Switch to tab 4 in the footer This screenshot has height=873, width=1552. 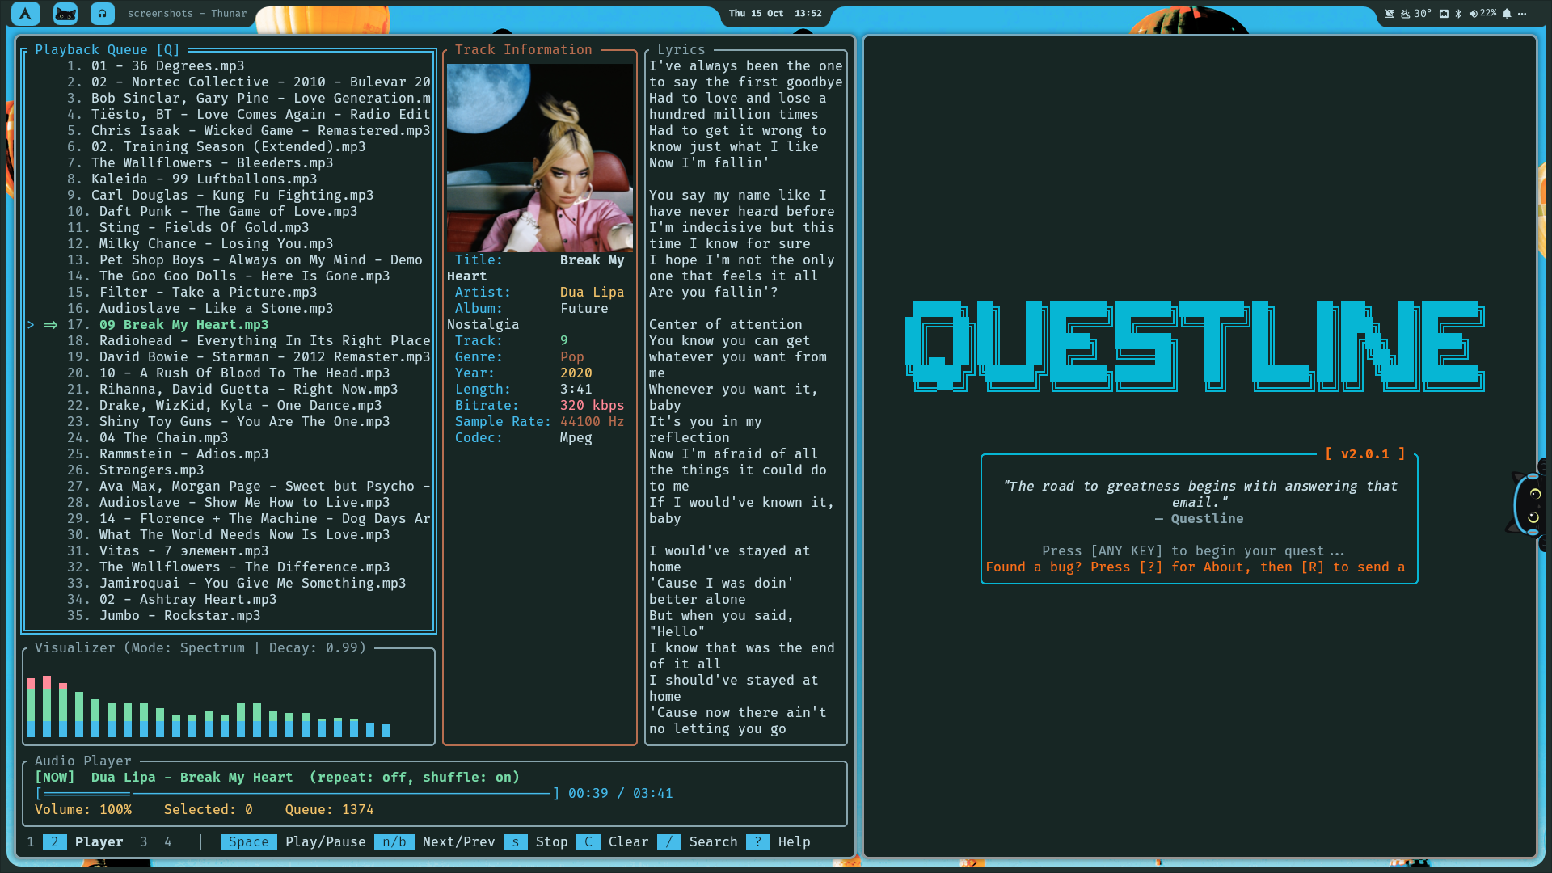(168, 841)
